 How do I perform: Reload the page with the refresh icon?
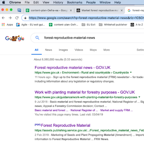point(17,18)
